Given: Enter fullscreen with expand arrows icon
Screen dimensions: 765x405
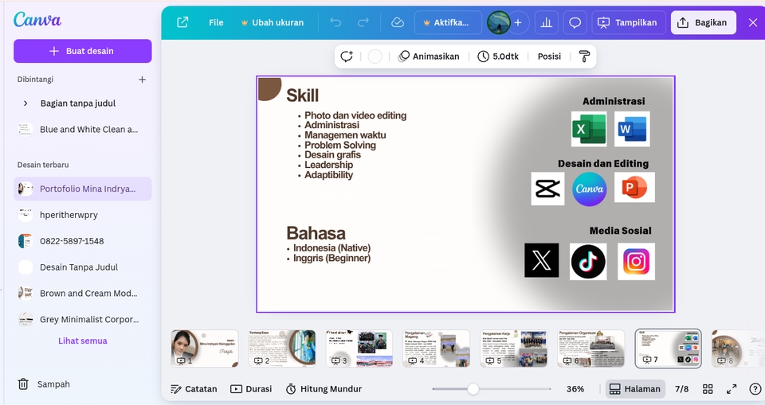Looking at the screenshot, I should tap(732, 389).
